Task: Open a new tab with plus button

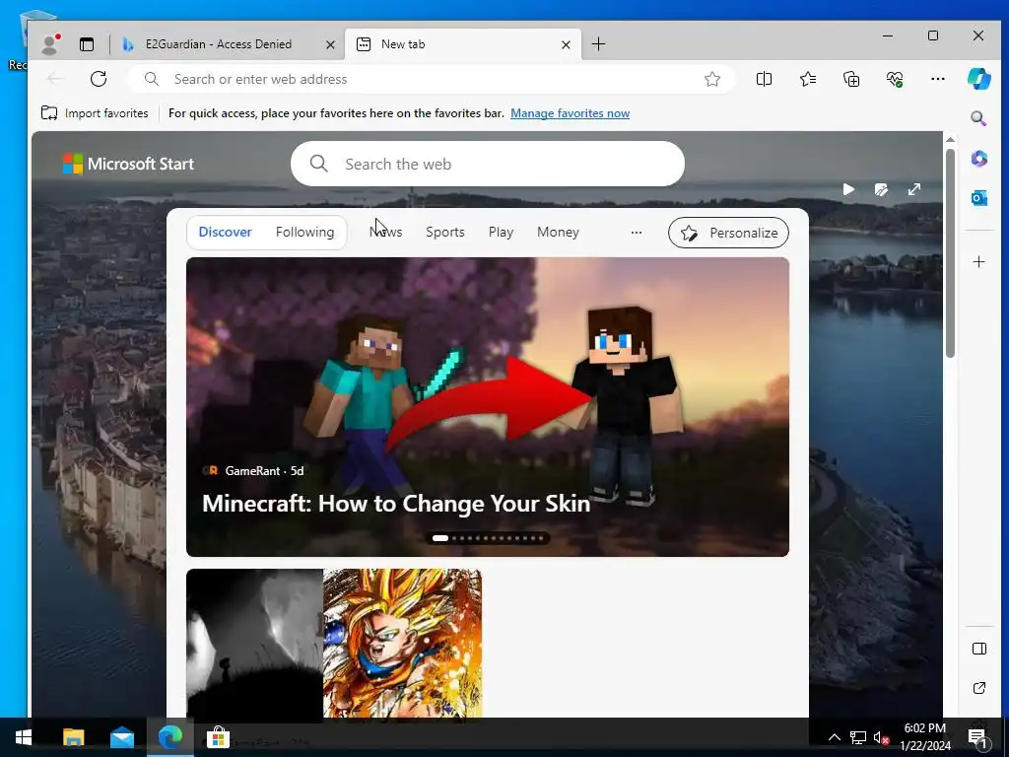Action: coord(598,43)
